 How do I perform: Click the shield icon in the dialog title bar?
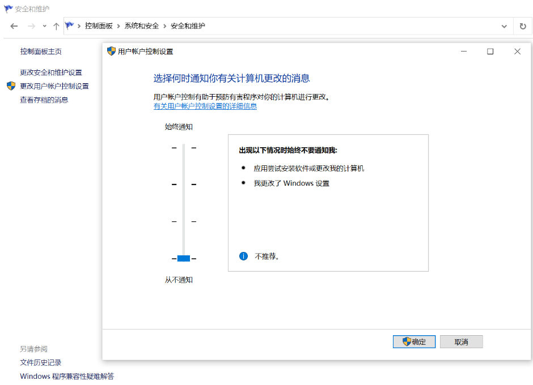(x=109, y=51)
